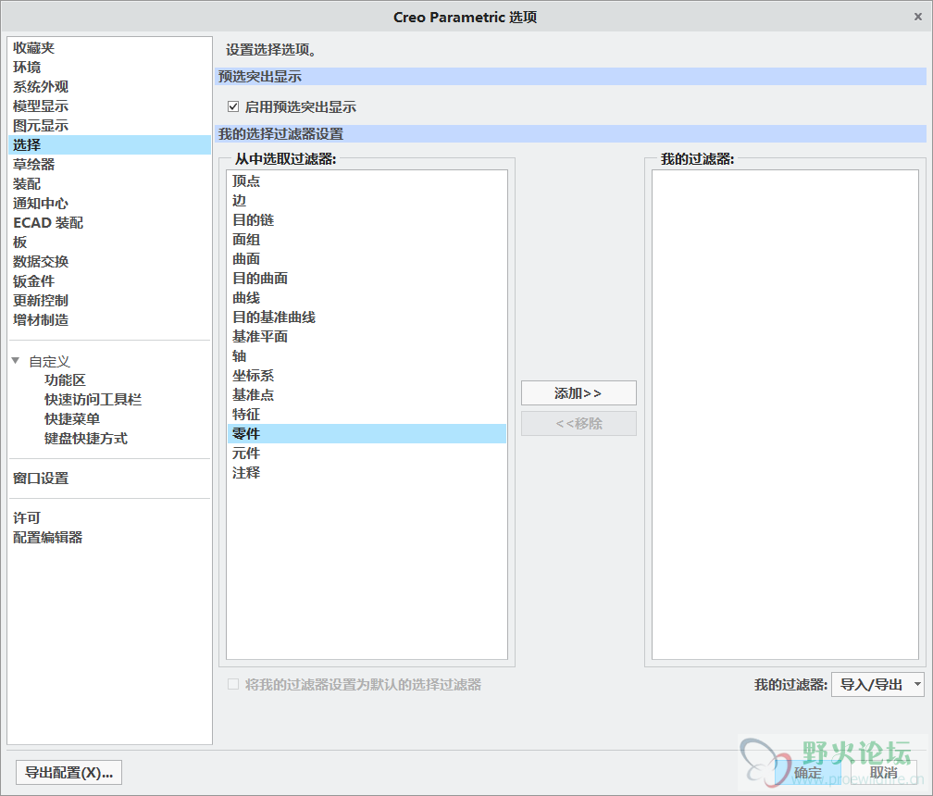Click the 添加>> button
Viewport: 933px width, 796px height.
[x=578, y=393]
